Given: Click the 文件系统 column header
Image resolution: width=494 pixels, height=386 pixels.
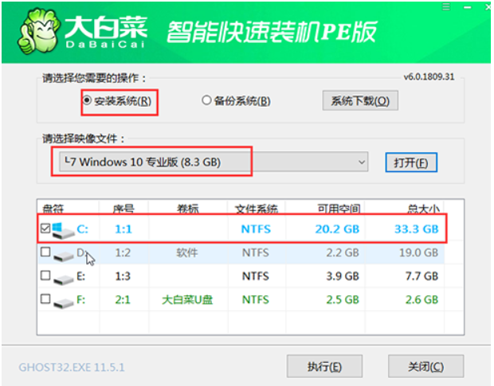Looking at the screenshot, I should [x=256, y=209].
